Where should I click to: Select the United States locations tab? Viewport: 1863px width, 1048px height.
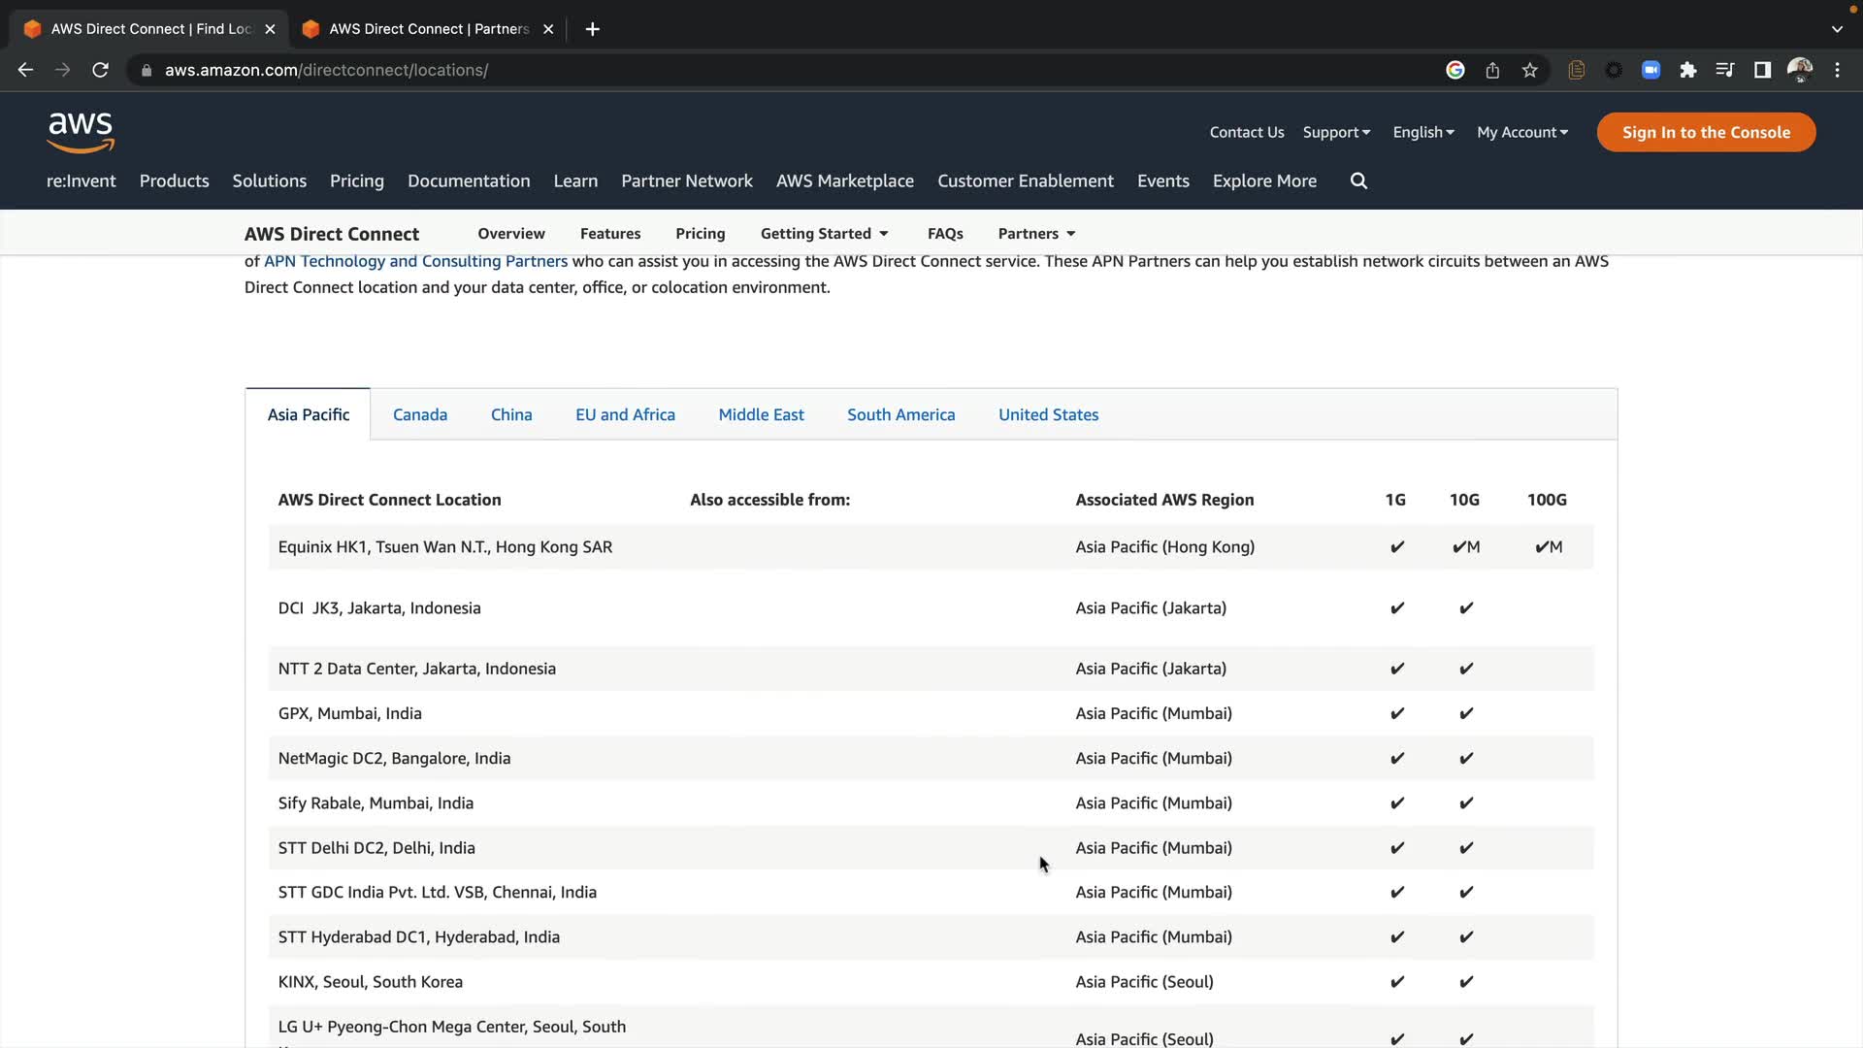click(x=1048, y=414)
